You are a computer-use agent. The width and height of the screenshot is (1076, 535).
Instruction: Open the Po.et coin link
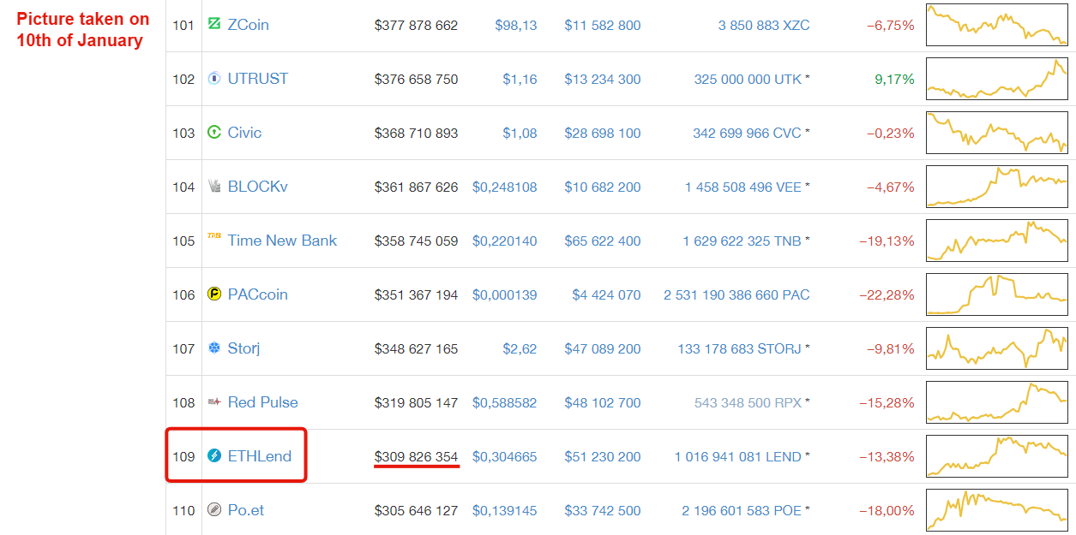coord(246,510)
